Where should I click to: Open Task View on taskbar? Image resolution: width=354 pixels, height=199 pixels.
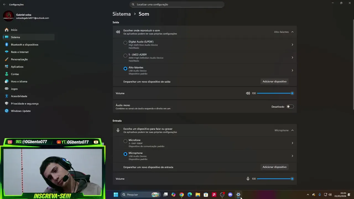point(165,195)
